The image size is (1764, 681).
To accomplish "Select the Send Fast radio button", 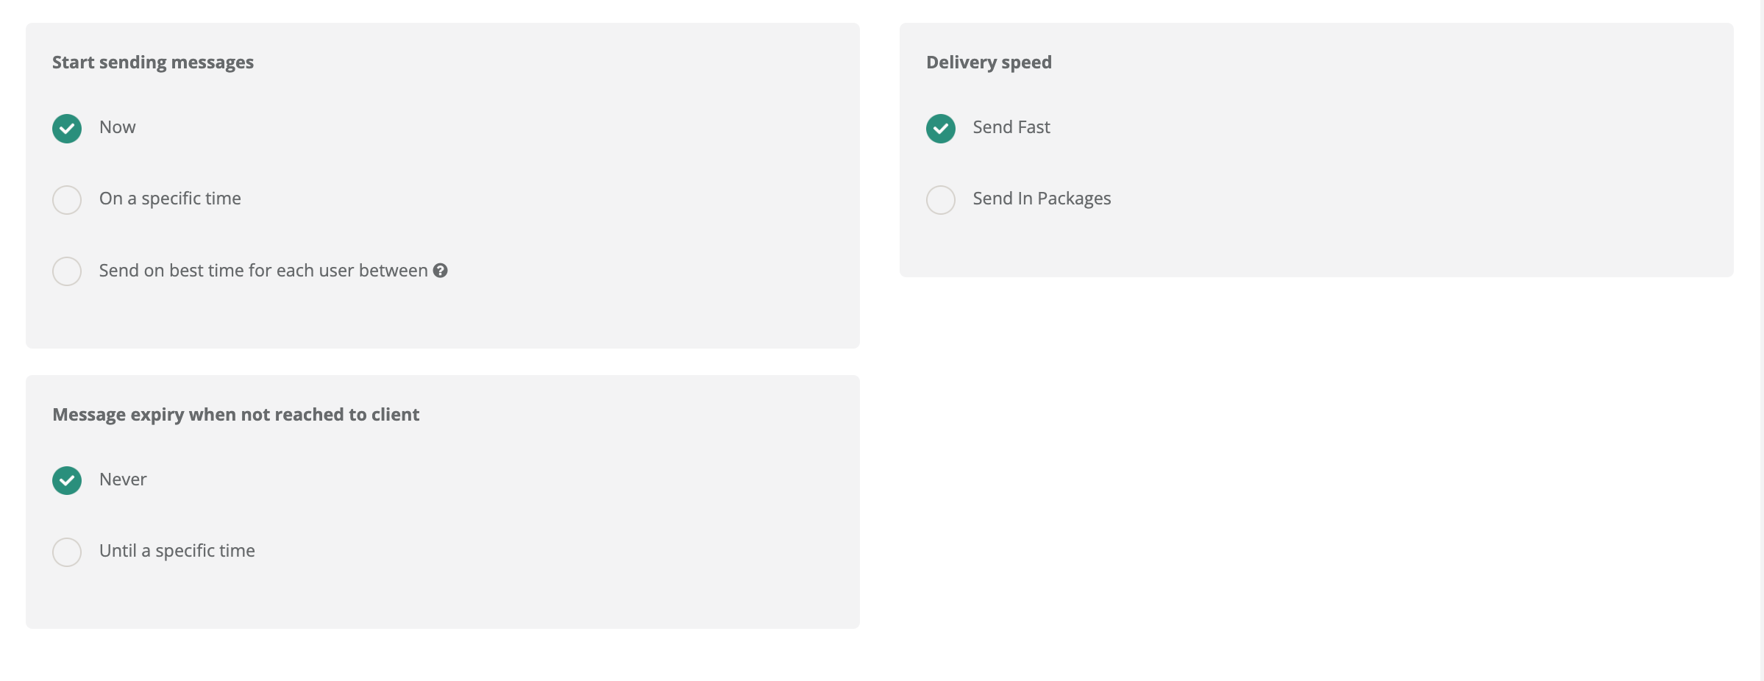I will pos(940,129).
